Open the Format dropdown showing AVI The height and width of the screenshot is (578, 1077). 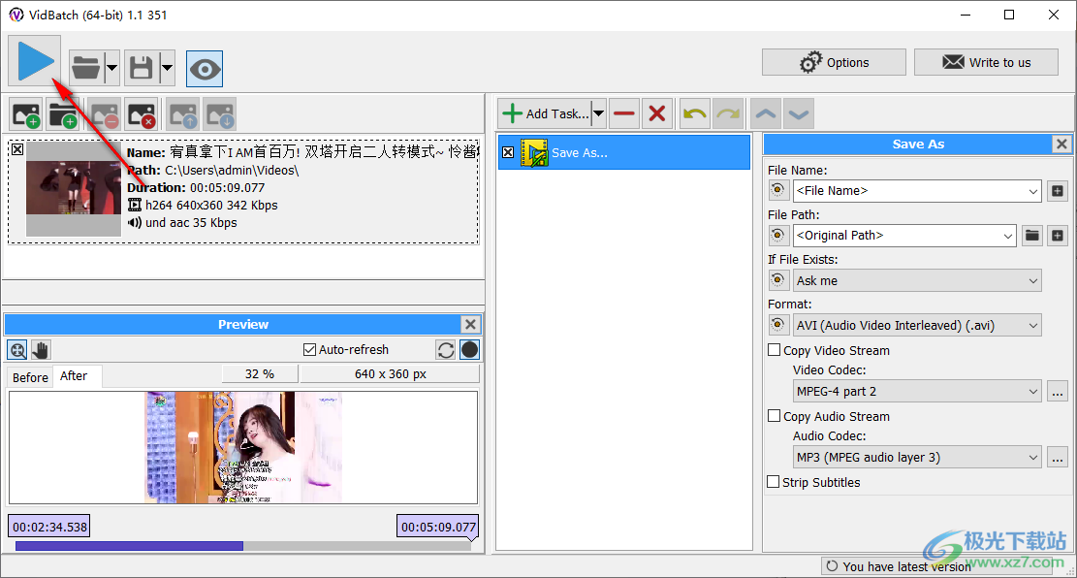click(x=917, y=325)
